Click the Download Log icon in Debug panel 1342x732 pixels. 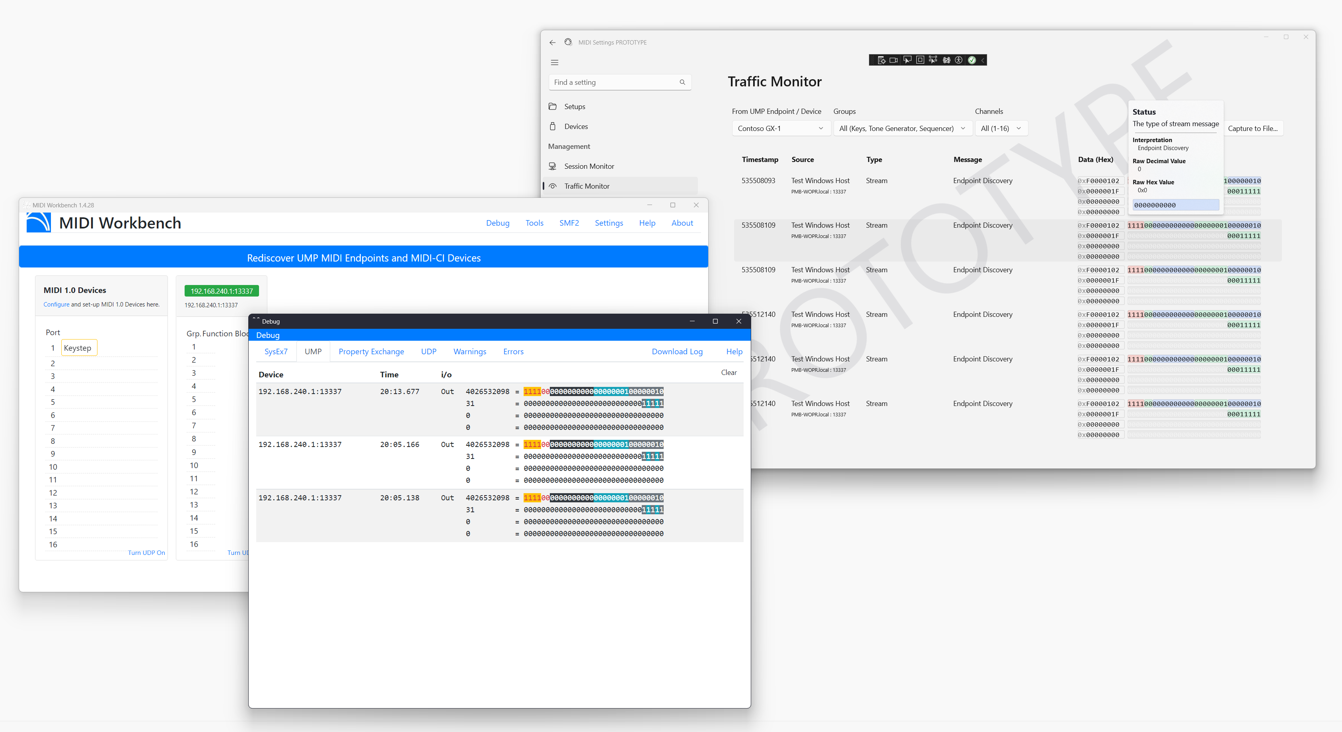coord(677,351)
